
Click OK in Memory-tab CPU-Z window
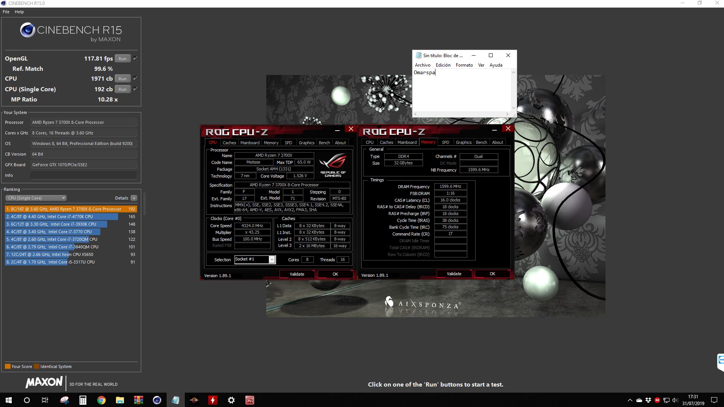pos(492,274)
